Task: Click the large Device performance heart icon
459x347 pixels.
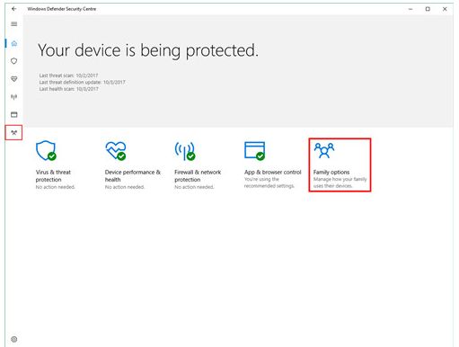Action: click(116, 151)
